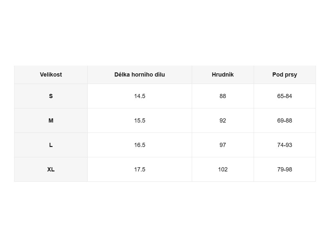Click the 14.5 length cell
Viewport: 330px width, 247px height.
(140, 96)
